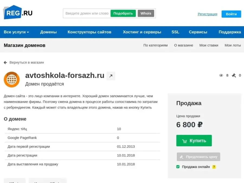Click the yellow question mark help icon

pos(214,167)
